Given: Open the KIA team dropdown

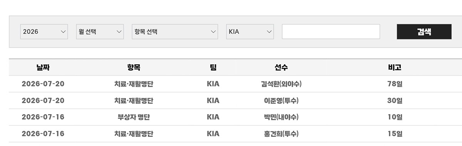Looking at the screenshot, I should (x=250, y=32).
